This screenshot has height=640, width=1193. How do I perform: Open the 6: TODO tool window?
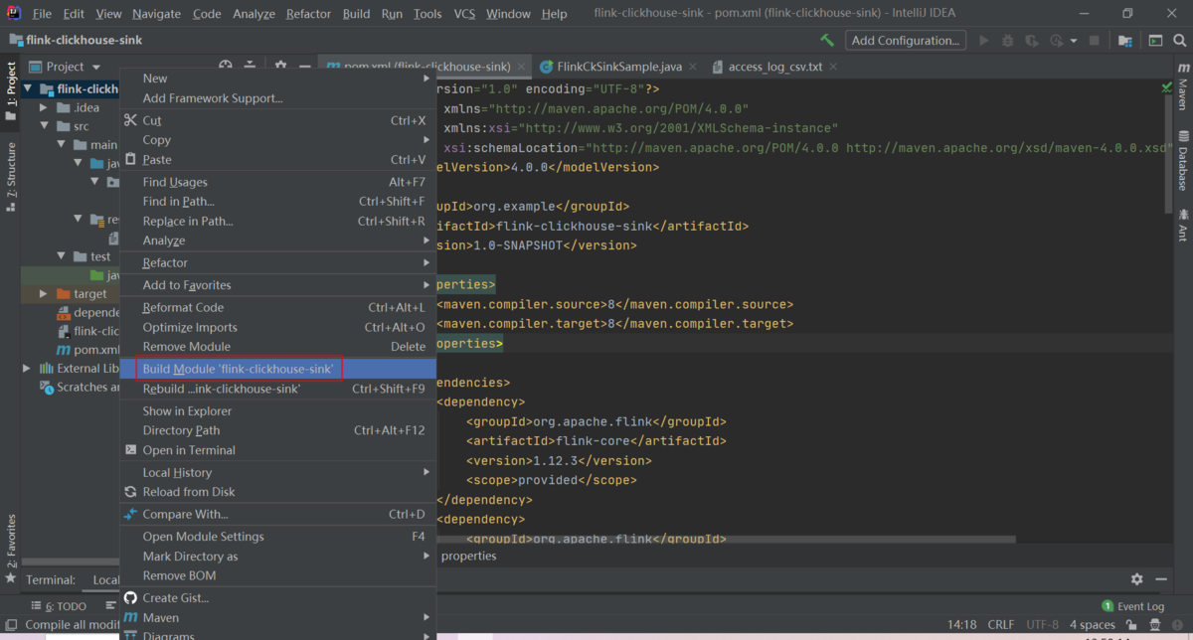point(60,606)
